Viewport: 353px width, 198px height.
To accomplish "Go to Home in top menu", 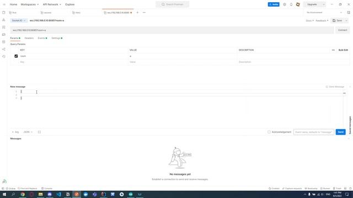I will click(13, 4).
